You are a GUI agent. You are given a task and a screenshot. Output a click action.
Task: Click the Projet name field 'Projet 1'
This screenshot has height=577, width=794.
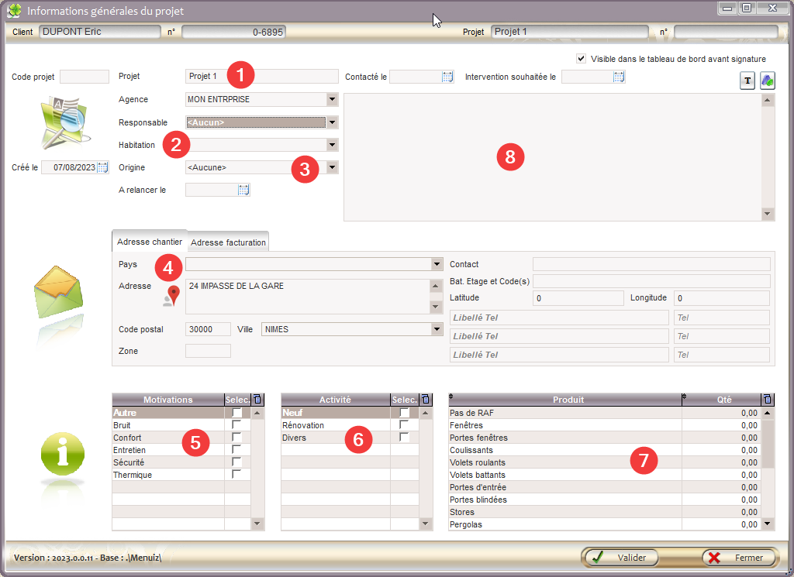[262, 77]
